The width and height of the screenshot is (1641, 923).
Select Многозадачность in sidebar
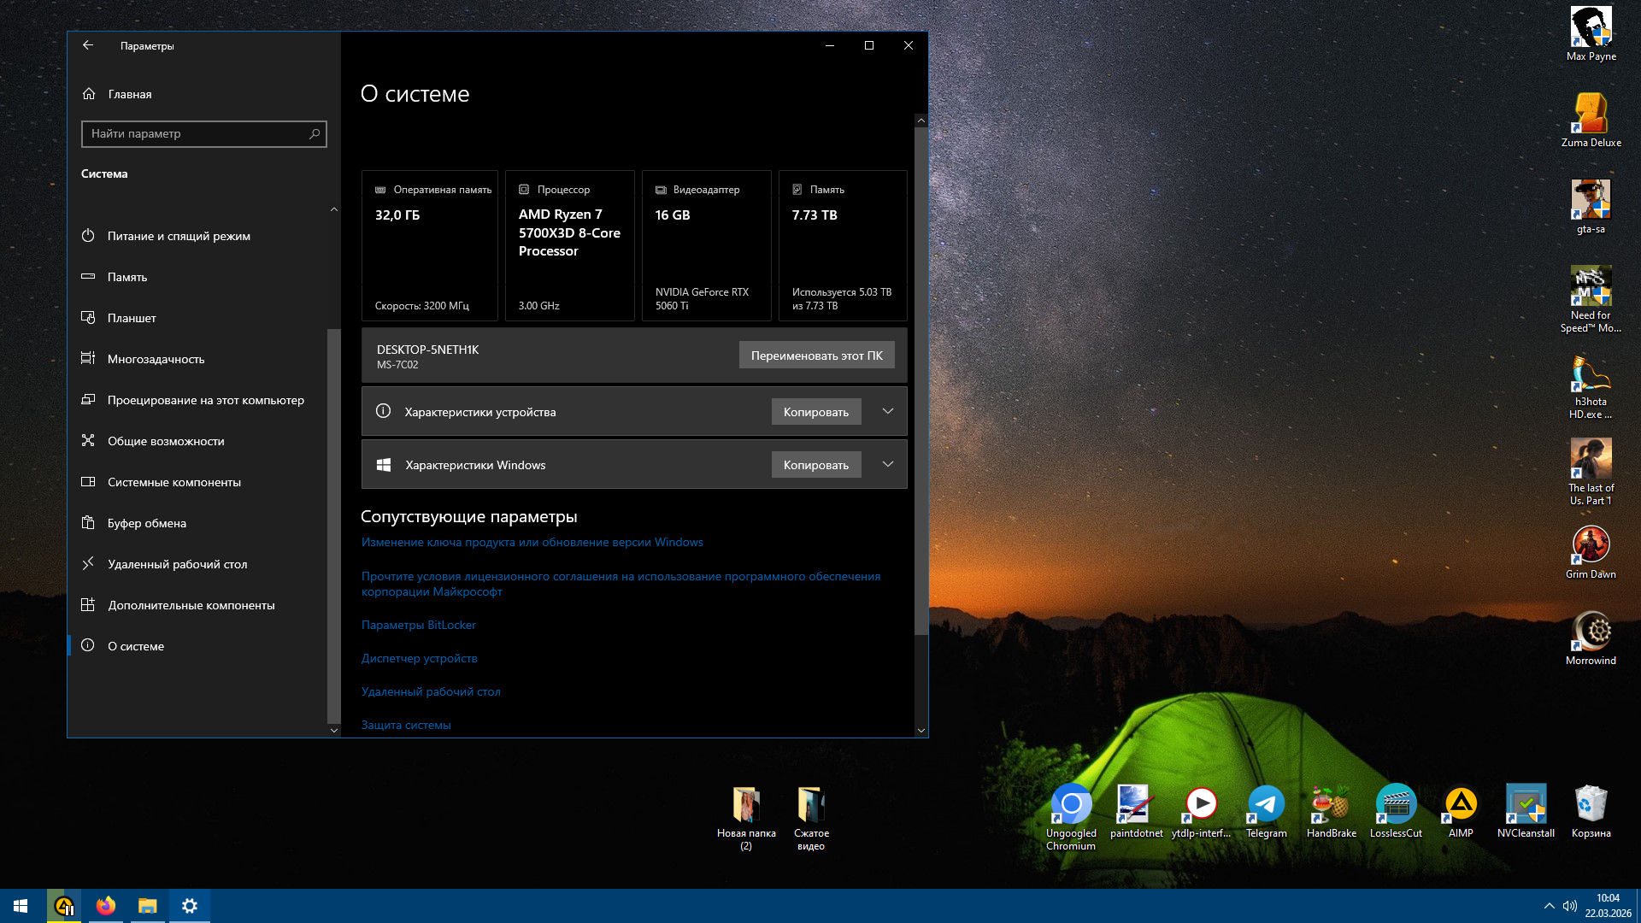(156, 359)
